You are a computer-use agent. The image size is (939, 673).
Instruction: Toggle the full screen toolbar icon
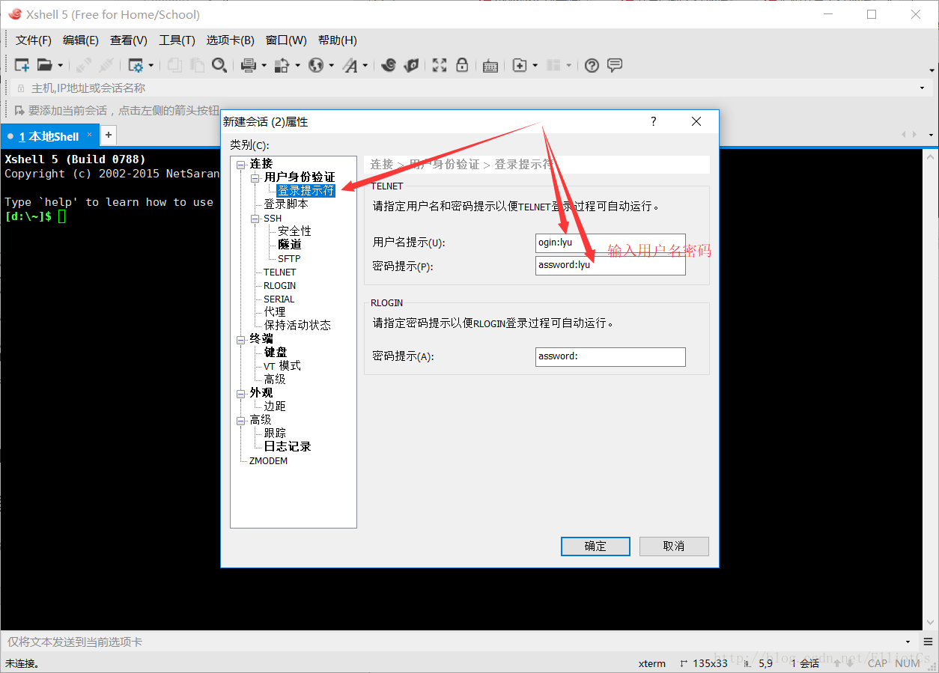coord(440,65)
